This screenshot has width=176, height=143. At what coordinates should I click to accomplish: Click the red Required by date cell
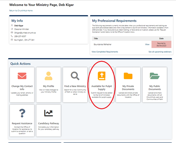click(161, 44)
